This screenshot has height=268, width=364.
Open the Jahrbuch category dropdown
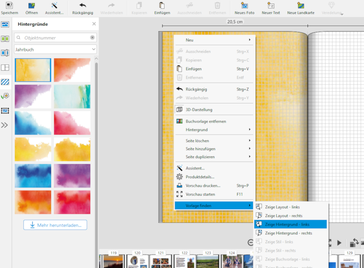pos(55,49)
